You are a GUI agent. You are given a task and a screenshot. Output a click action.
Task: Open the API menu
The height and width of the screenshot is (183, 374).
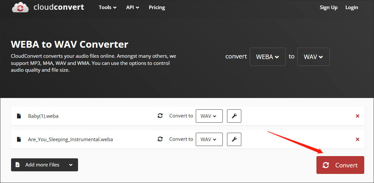tap(132, 7)
